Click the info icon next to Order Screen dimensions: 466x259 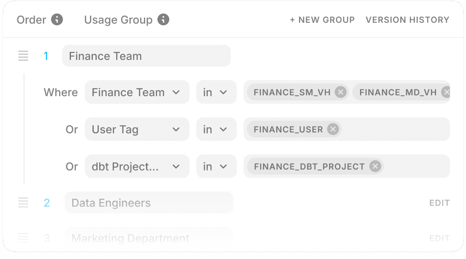pos(57,19)
